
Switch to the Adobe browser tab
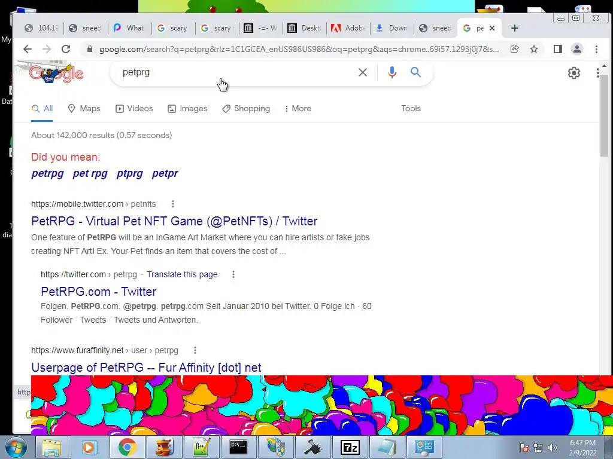coord(348,28)
